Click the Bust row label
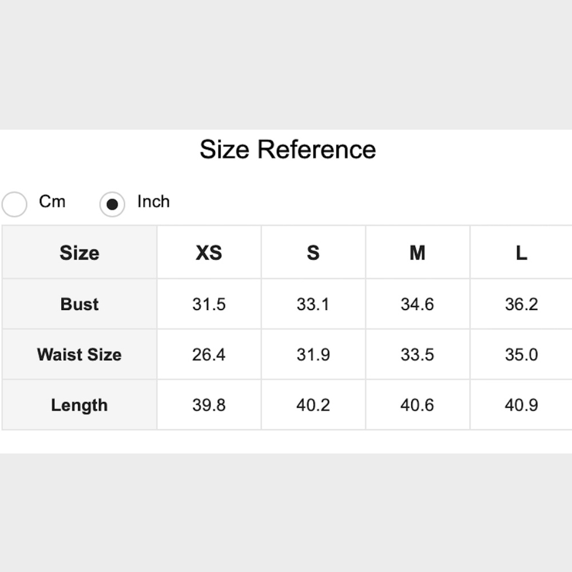Image resolution: width=572 pixels, height=572 pixels. (80, 304)
